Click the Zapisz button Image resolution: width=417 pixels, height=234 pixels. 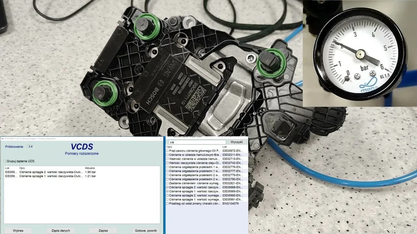[x=103, y=230]
